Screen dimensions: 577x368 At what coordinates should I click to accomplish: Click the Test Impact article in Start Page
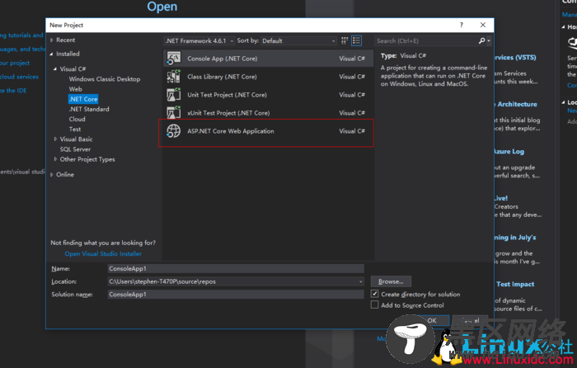pos(515,284)
